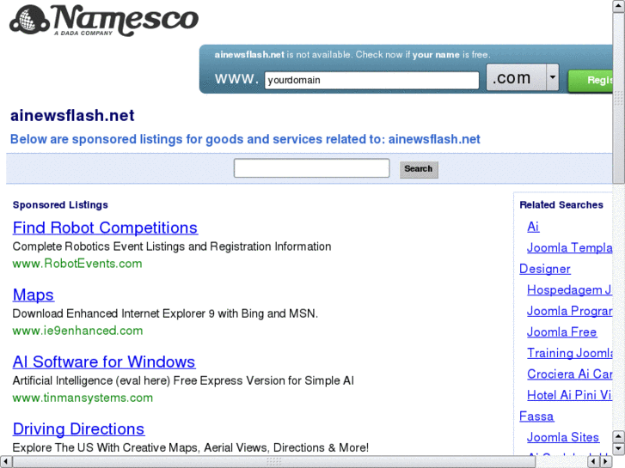
Task: Click 'Below are sponsored listings' subtitle text
Action: click(245, 139)
